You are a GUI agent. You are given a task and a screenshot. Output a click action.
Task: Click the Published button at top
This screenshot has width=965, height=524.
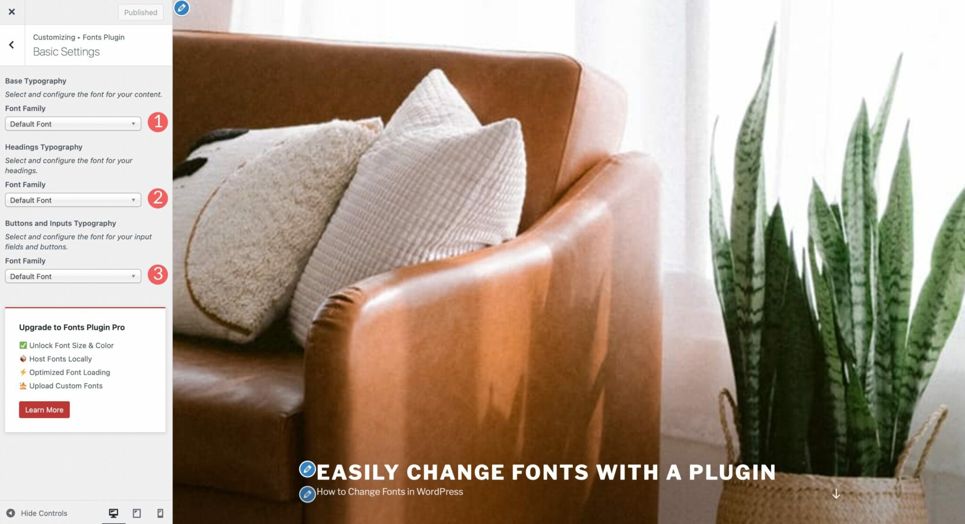click(139, 12)
